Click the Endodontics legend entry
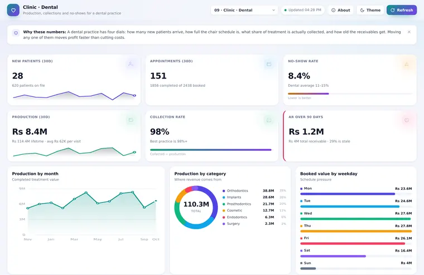 point(254,217)
